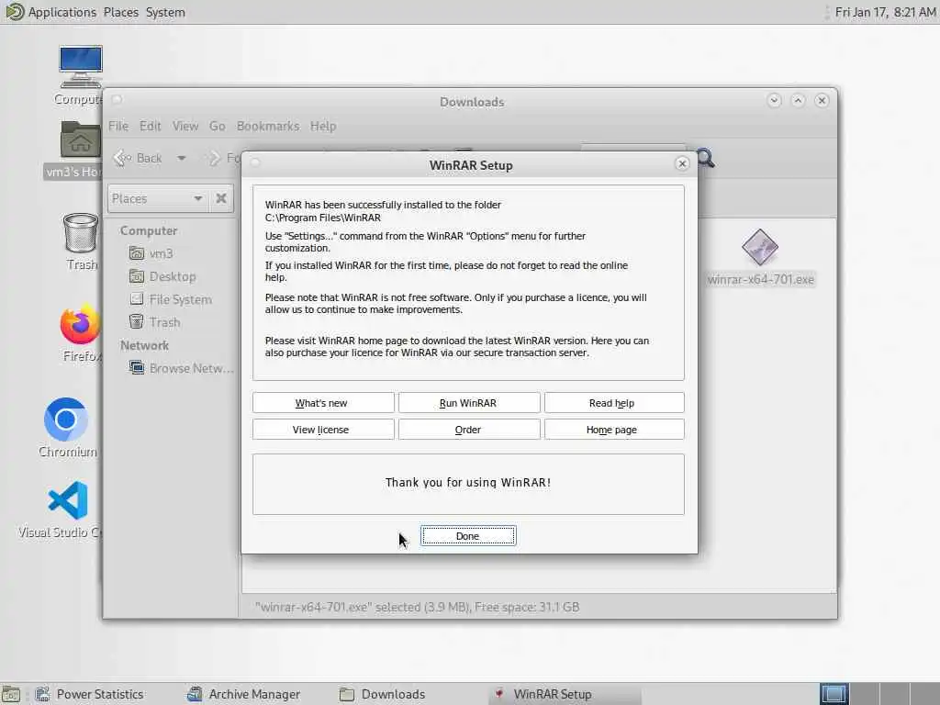
Task: Select File System in the sidebar
Action: click(x=170, y=299)
